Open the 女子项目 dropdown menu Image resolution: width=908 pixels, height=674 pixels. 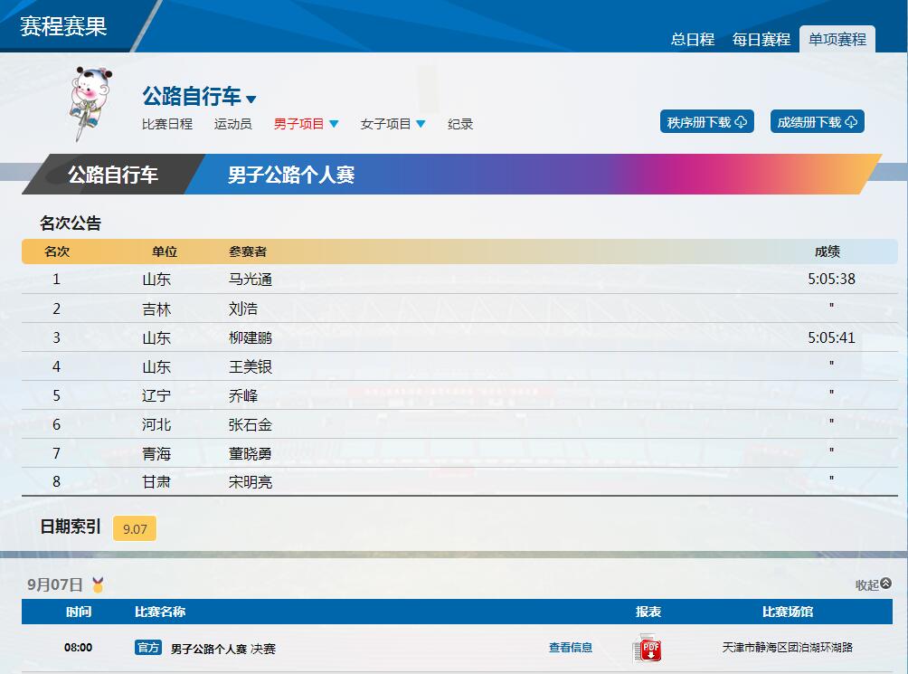coord(393,124)
